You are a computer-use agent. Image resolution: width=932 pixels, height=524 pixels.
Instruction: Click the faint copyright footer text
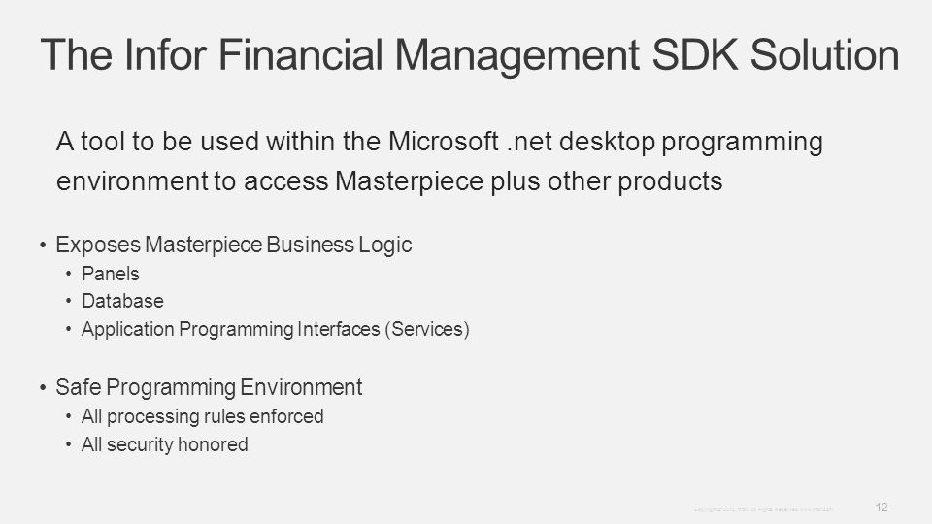[763, 509]
